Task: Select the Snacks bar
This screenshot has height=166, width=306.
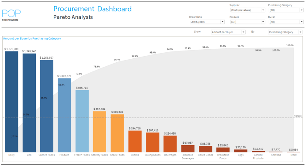Action: click(135, 141)
